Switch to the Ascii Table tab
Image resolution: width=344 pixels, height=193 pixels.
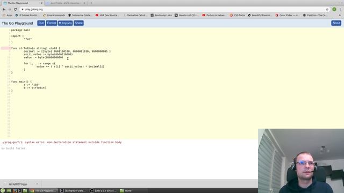(x=66, y=3)
